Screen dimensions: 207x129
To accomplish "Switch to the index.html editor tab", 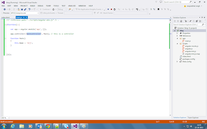I will tap(5, 17).
